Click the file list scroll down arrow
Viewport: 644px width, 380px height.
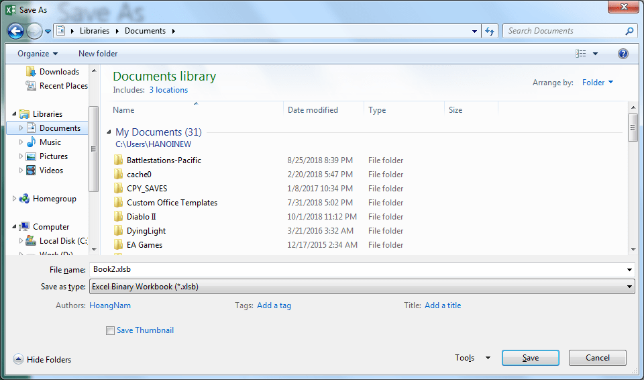pos(633,250)
